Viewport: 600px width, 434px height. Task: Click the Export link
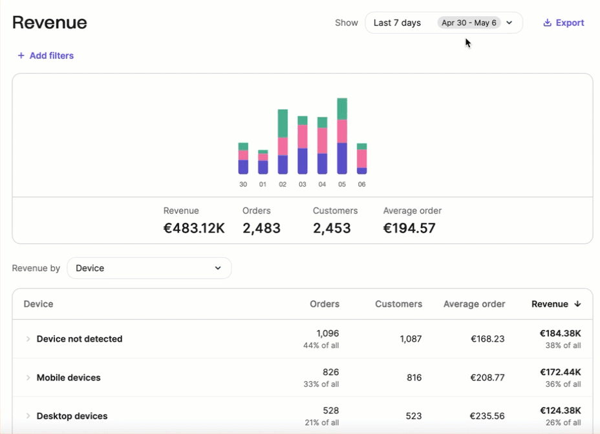[569, 23]
